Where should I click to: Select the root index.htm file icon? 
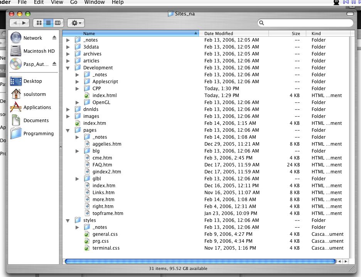78,123
